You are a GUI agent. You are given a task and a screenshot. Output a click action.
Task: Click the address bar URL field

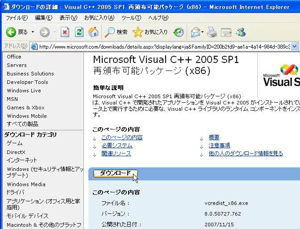pos(165,47)
